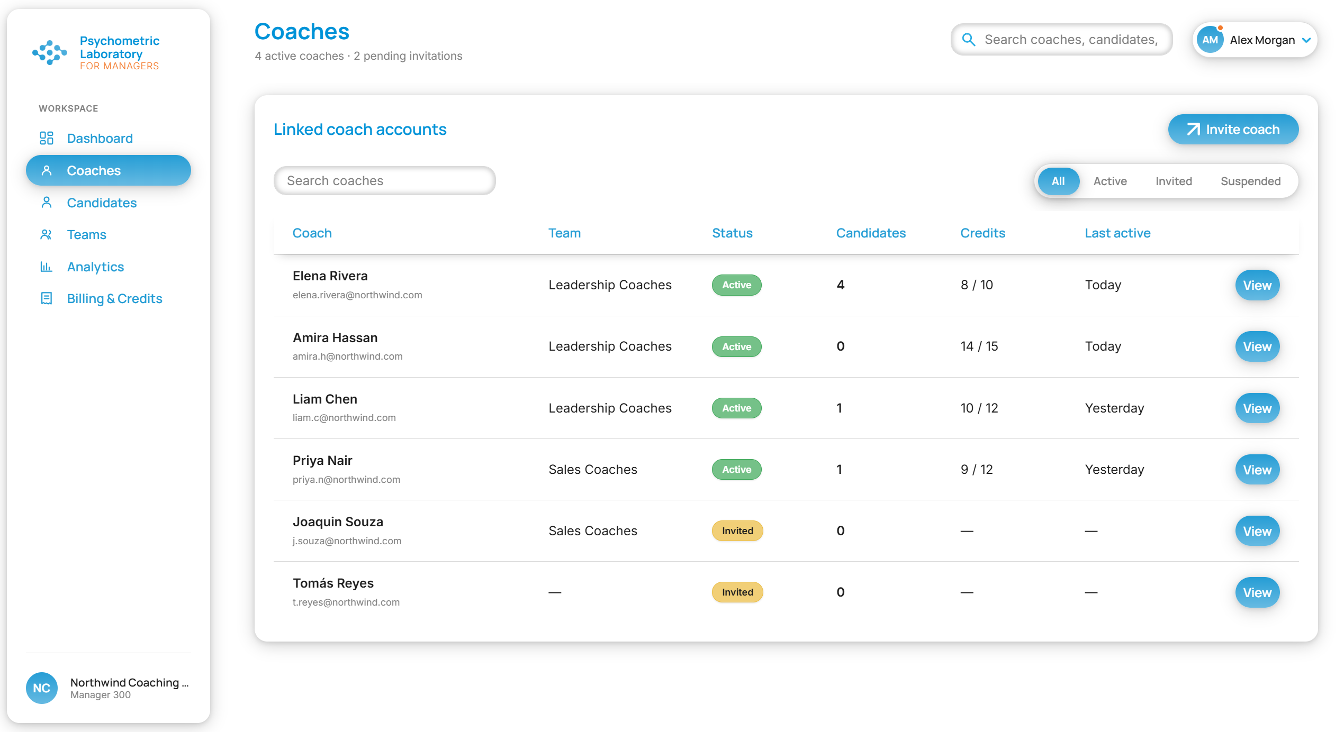The height and width of the screenshot is (732, 1344).
Task: Click the Dashboard grid icon
Action: 47,138
